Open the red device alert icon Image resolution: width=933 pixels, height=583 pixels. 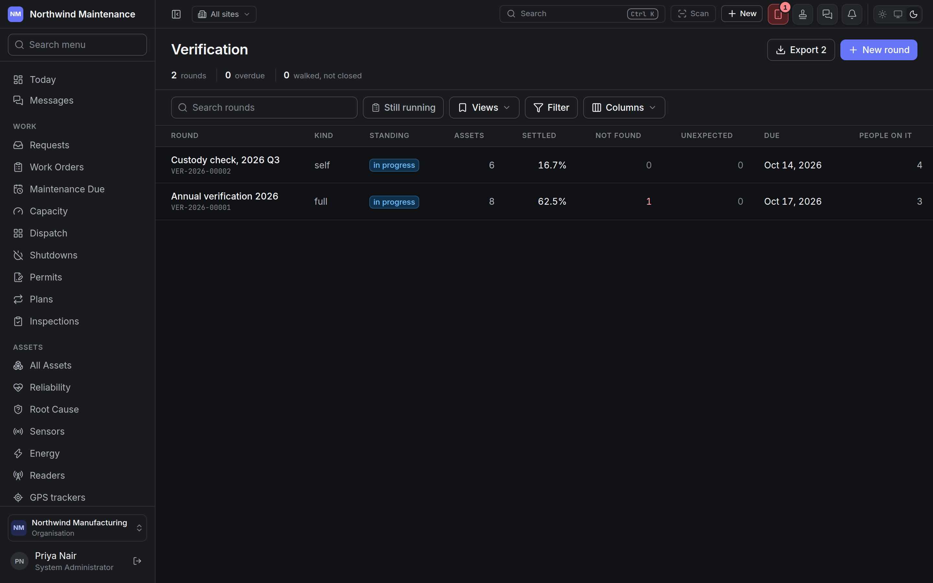point(777,14)
